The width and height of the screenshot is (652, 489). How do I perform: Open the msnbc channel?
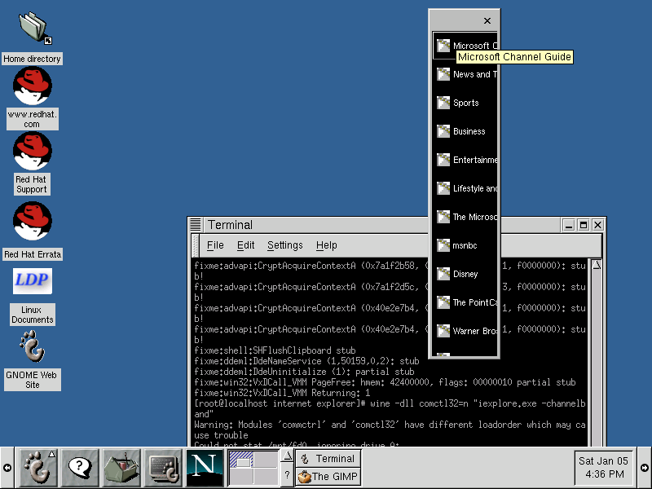point(464,245)
